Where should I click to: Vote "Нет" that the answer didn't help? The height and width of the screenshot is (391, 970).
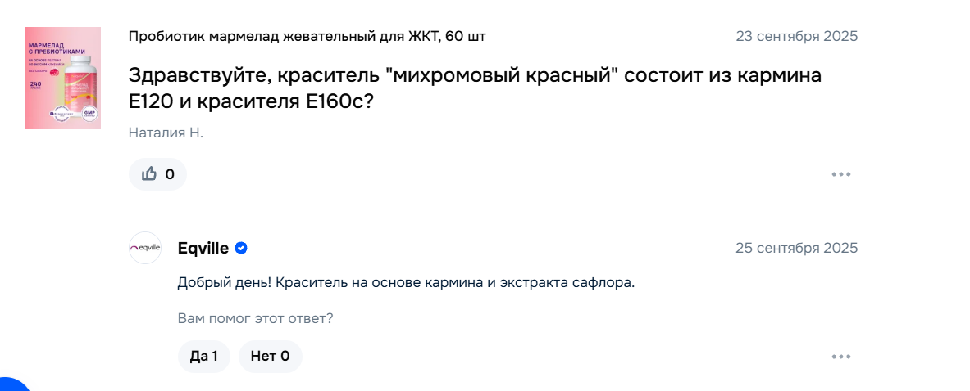pos(270,357)
